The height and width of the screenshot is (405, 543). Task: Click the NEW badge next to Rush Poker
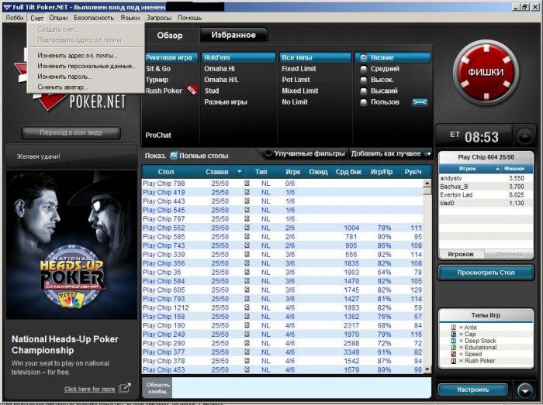(192, 90)
